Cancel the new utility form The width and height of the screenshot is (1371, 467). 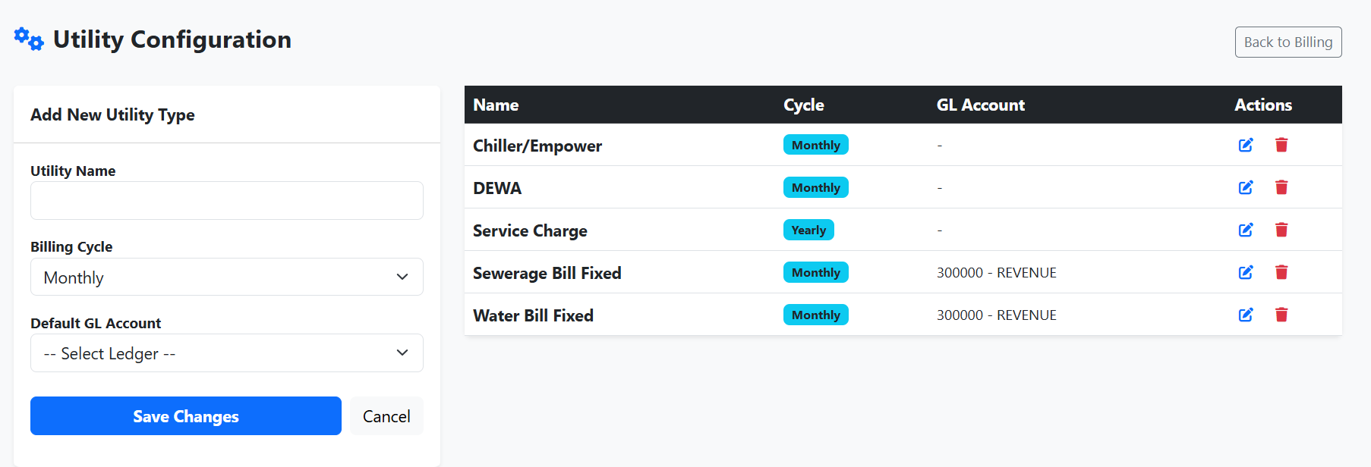click(386, 416)
